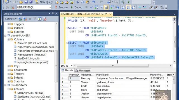Select the INSERTs.sql document tab

(x=84, y=14)
